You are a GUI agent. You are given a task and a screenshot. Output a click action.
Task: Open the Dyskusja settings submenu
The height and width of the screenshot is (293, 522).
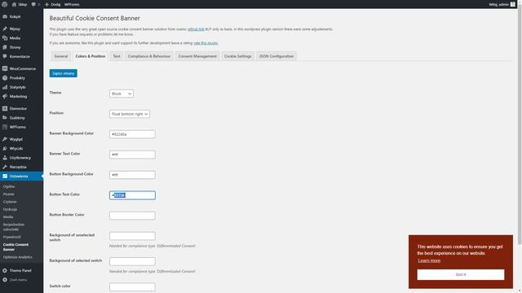coord(10,209)
